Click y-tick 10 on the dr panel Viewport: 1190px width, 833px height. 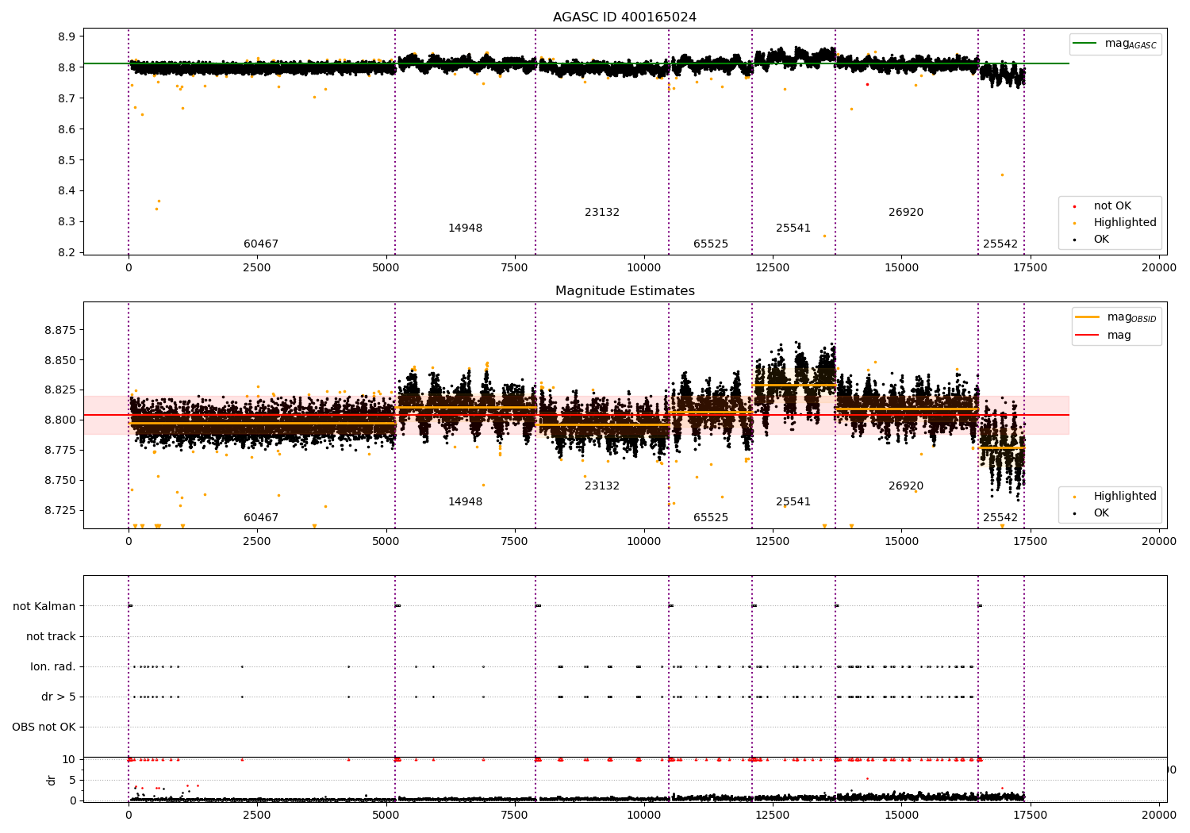tap(69, 759)
